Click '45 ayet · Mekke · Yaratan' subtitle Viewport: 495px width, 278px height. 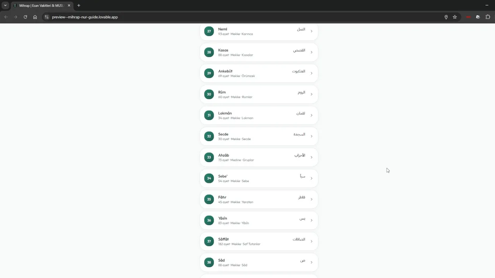pos(236,202)
